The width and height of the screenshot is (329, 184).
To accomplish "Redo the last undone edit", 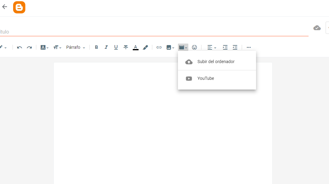I will click(x=29, y=47).
